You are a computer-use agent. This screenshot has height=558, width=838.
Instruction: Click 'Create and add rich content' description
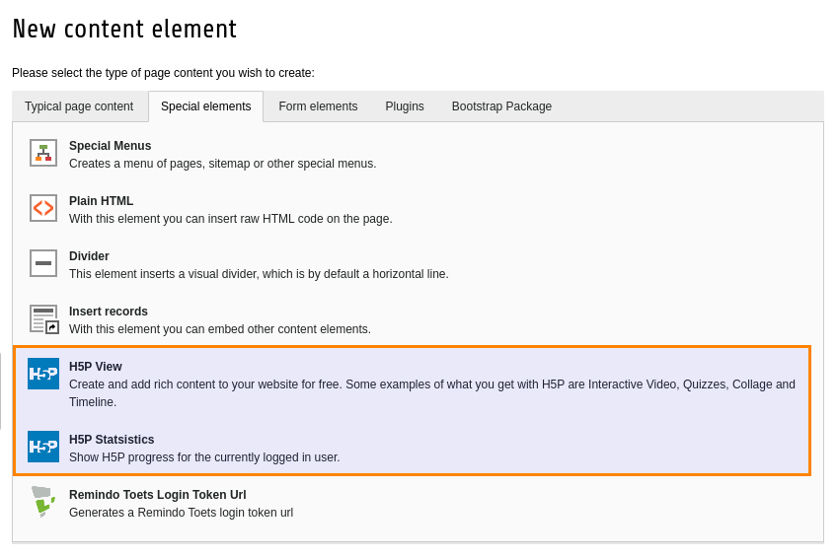tap(431, 393)
